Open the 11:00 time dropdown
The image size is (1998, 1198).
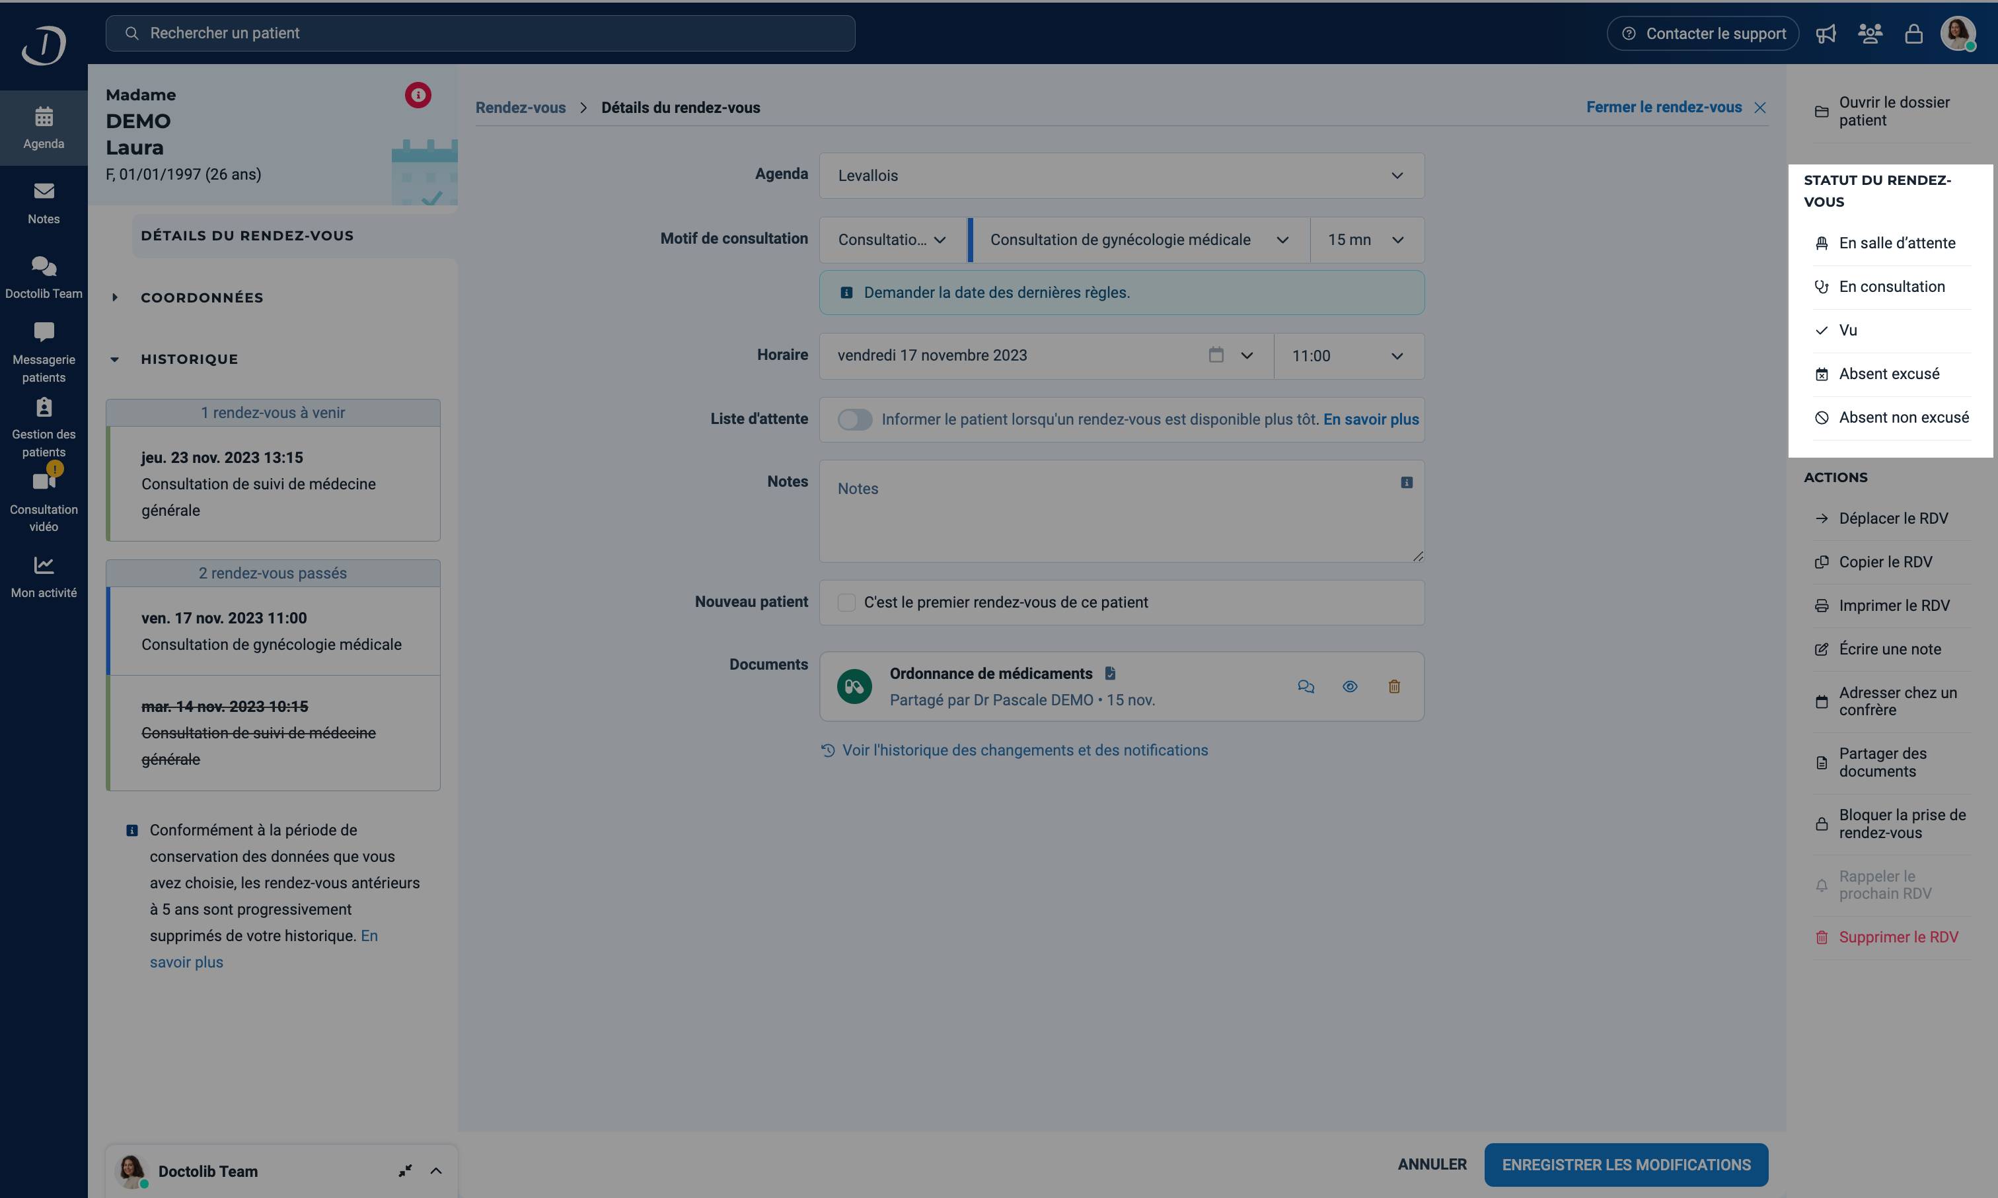point(1349,356)
